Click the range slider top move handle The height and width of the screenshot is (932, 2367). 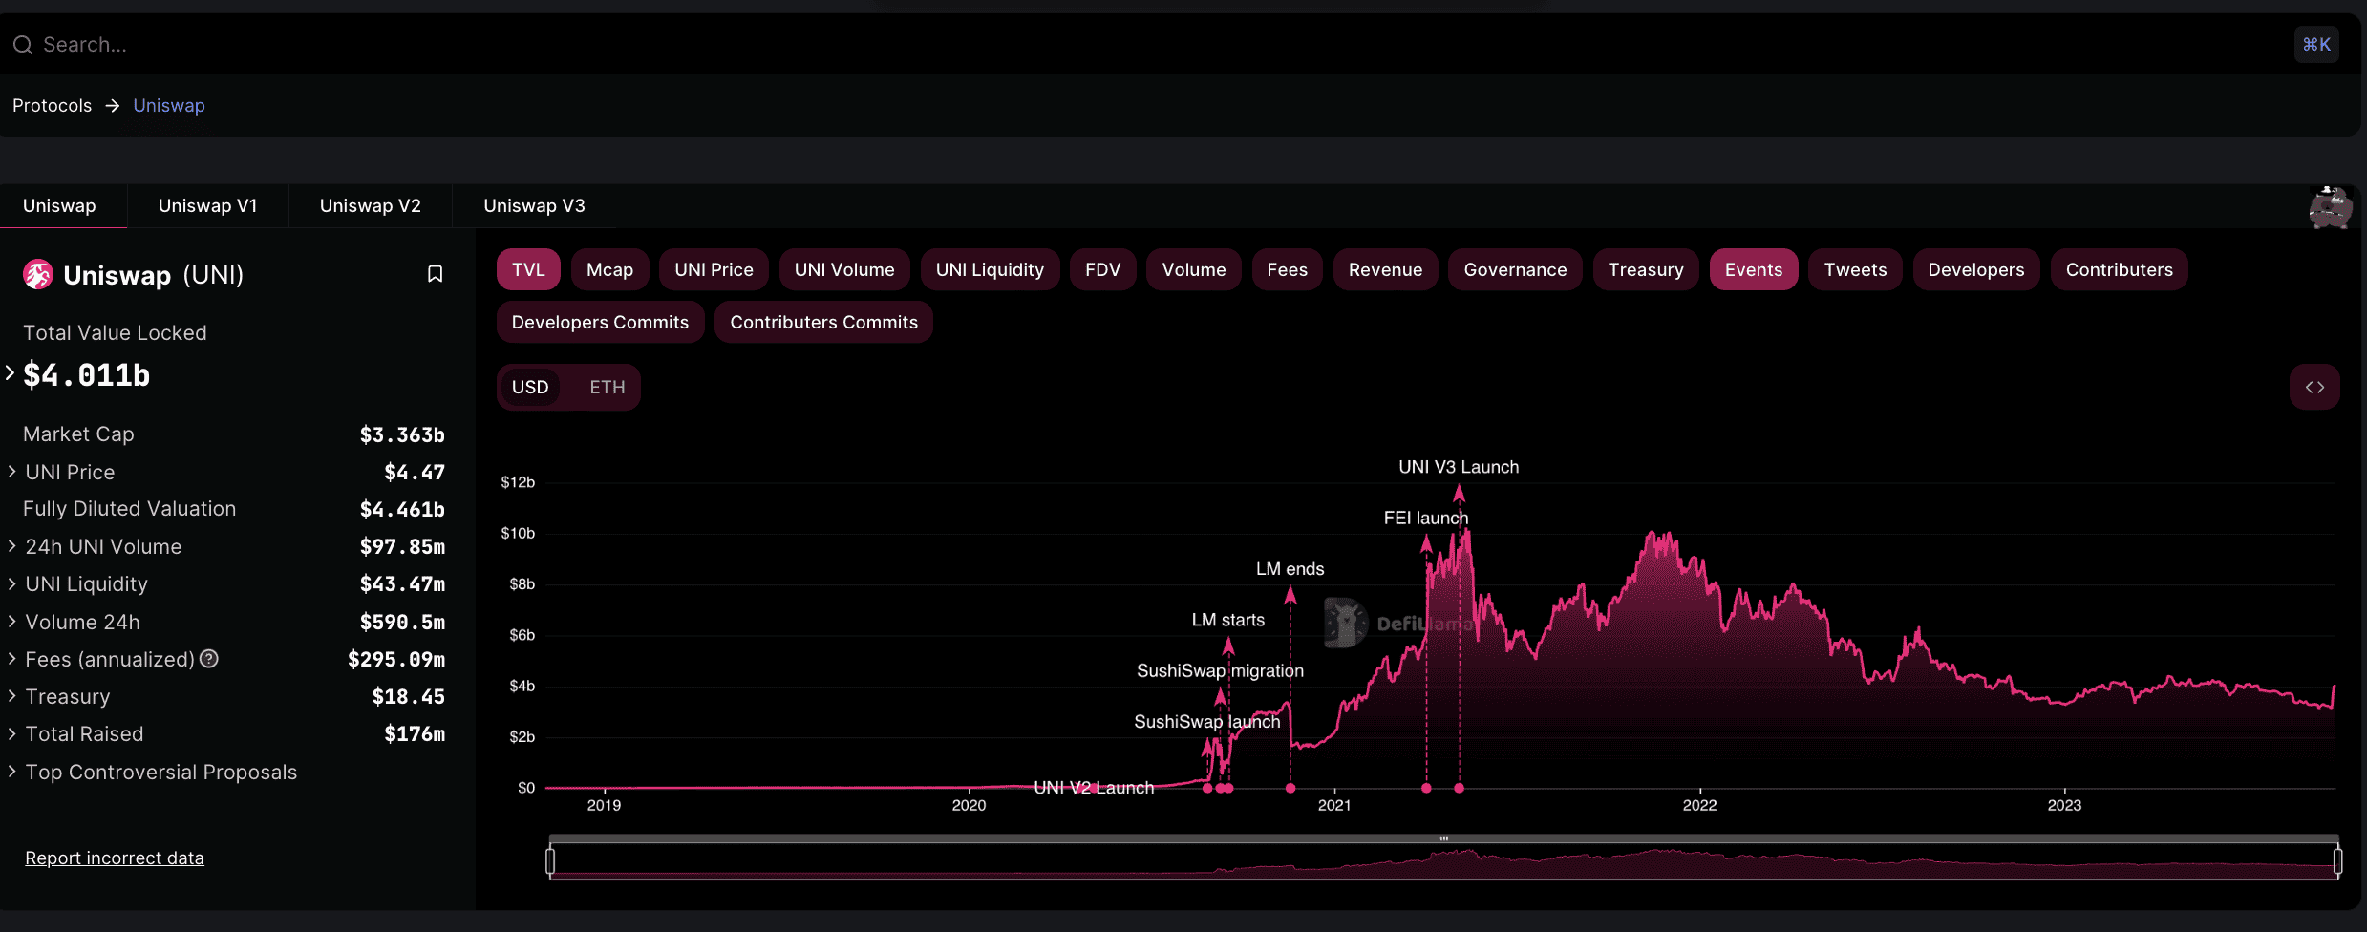(x=1444, y=838)
